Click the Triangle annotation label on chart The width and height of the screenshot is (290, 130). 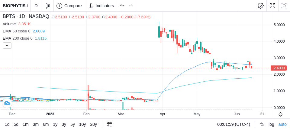24,99
